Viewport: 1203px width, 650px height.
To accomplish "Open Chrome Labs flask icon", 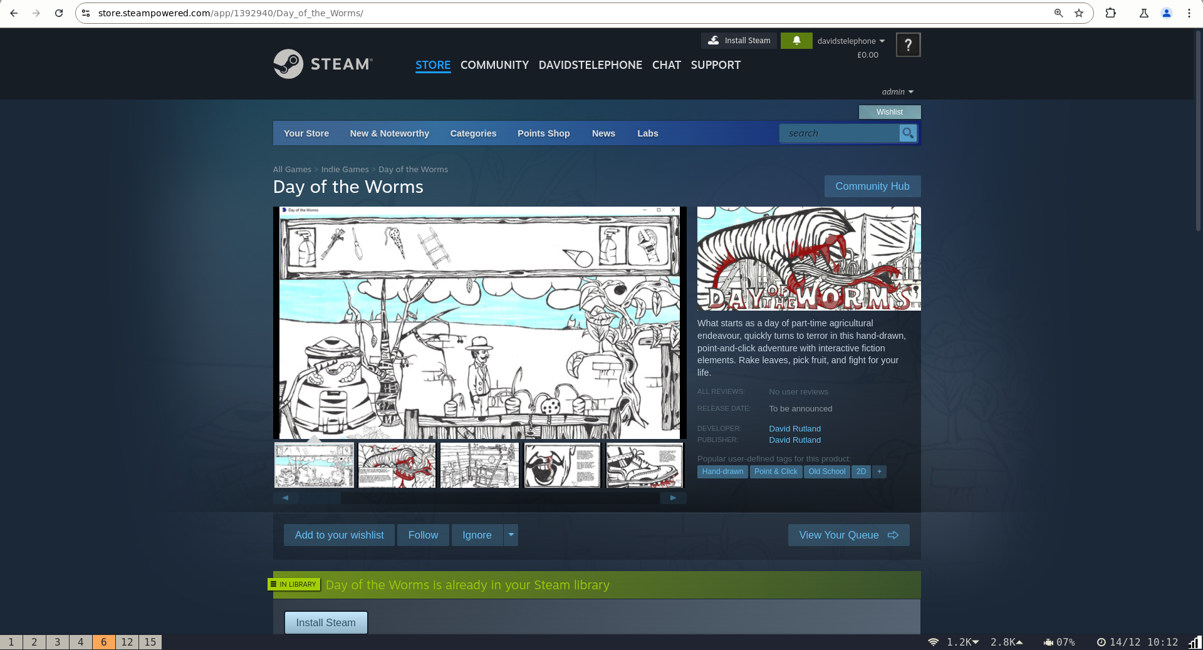I will tap(1144, 13).
